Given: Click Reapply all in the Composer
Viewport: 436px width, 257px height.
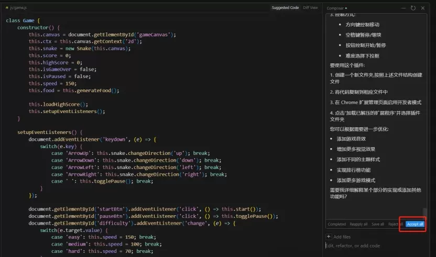Looking at the screenshot, I should 358,224.
